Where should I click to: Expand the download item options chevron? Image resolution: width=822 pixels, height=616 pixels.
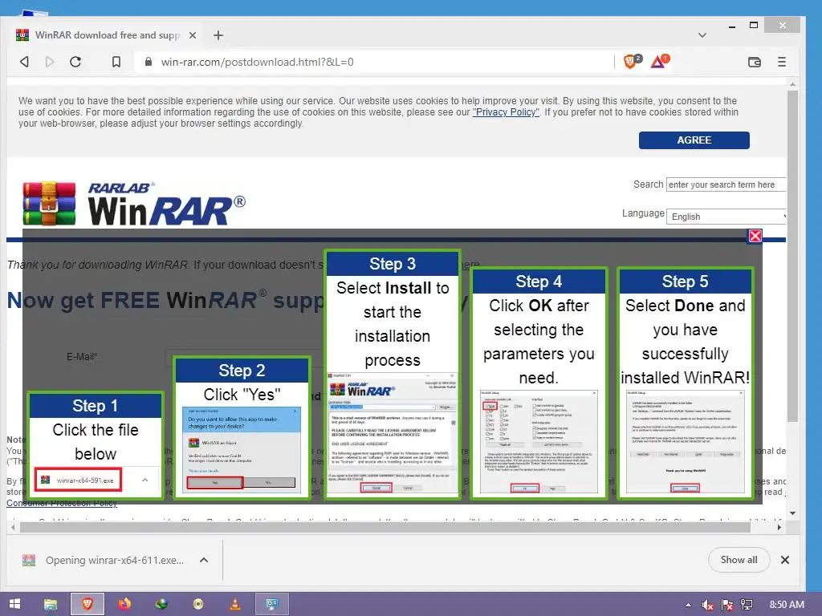[204, 560]
